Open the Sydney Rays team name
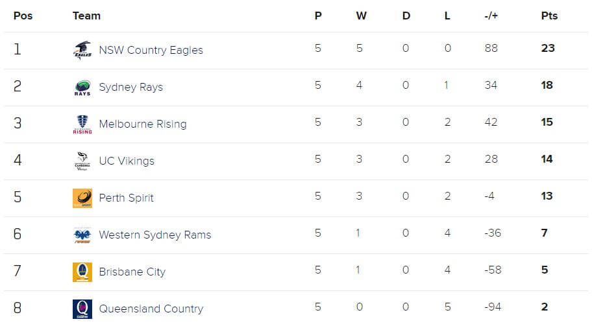This screenshot has width=594, height=328. click(x=130, y=87)
